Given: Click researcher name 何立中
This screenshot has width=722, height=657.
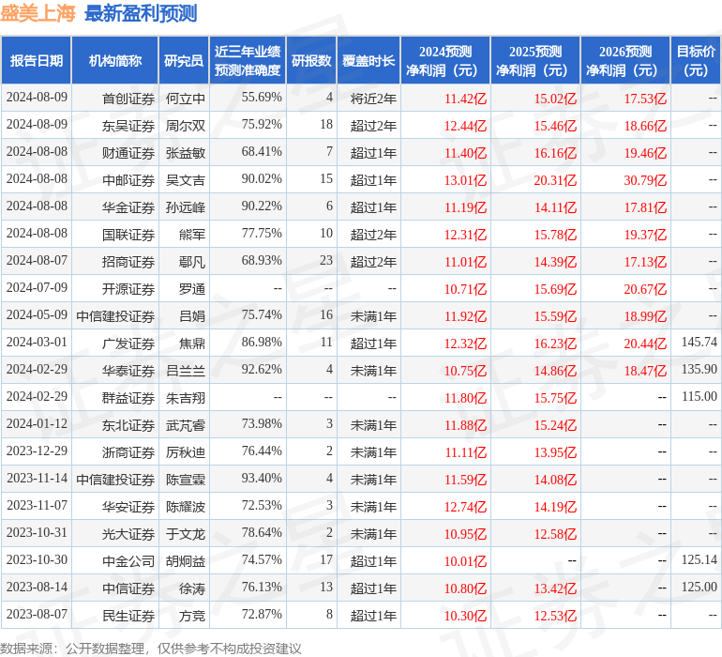Looking at the screenshot, I should coord(185,99).
